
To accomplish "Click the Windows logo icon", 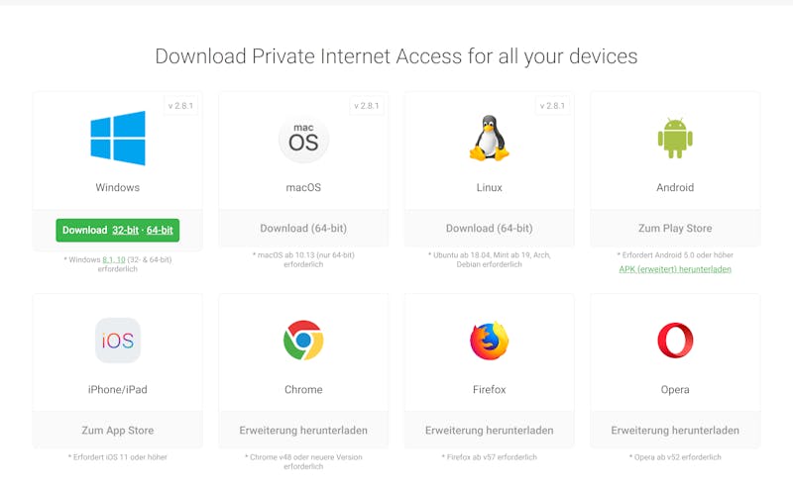I will (118, 138).
